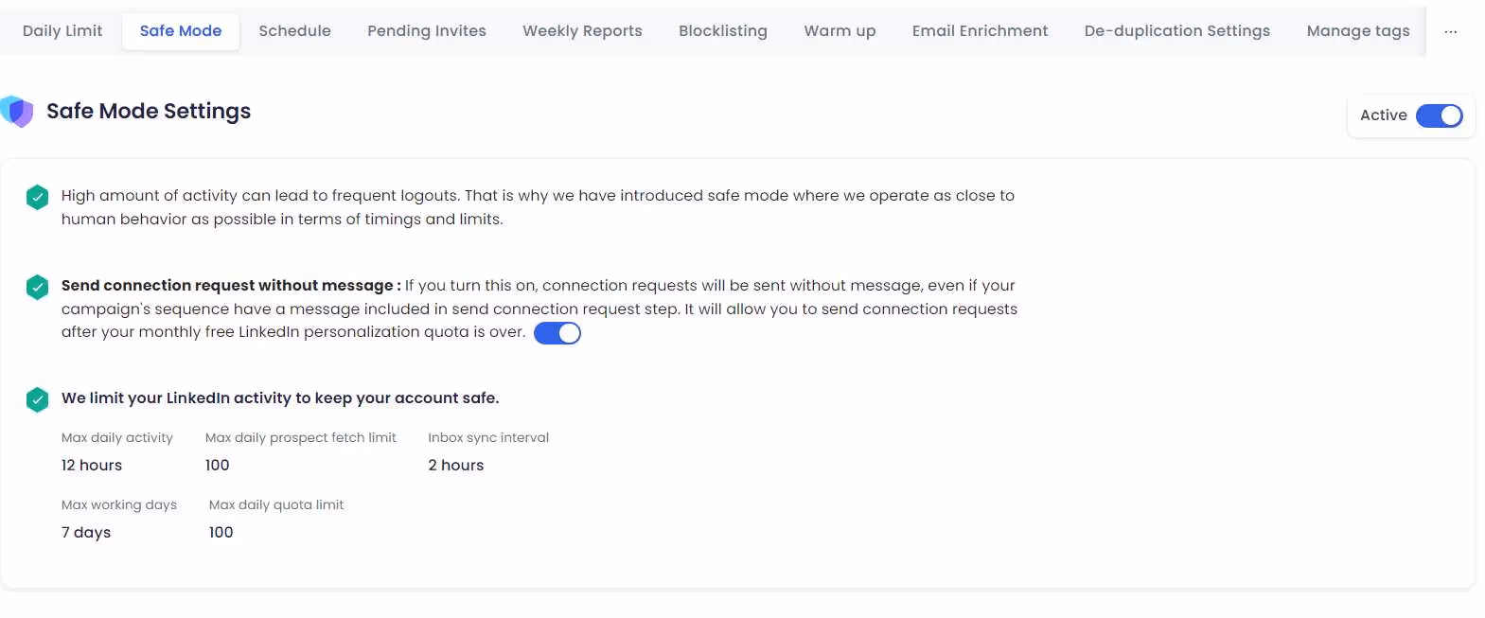Go to the Weekly Reports tab

coord(582,31)
